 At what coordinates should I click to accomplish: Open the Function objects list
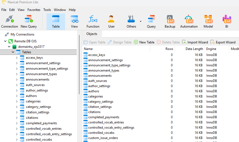tap(93, 22)
